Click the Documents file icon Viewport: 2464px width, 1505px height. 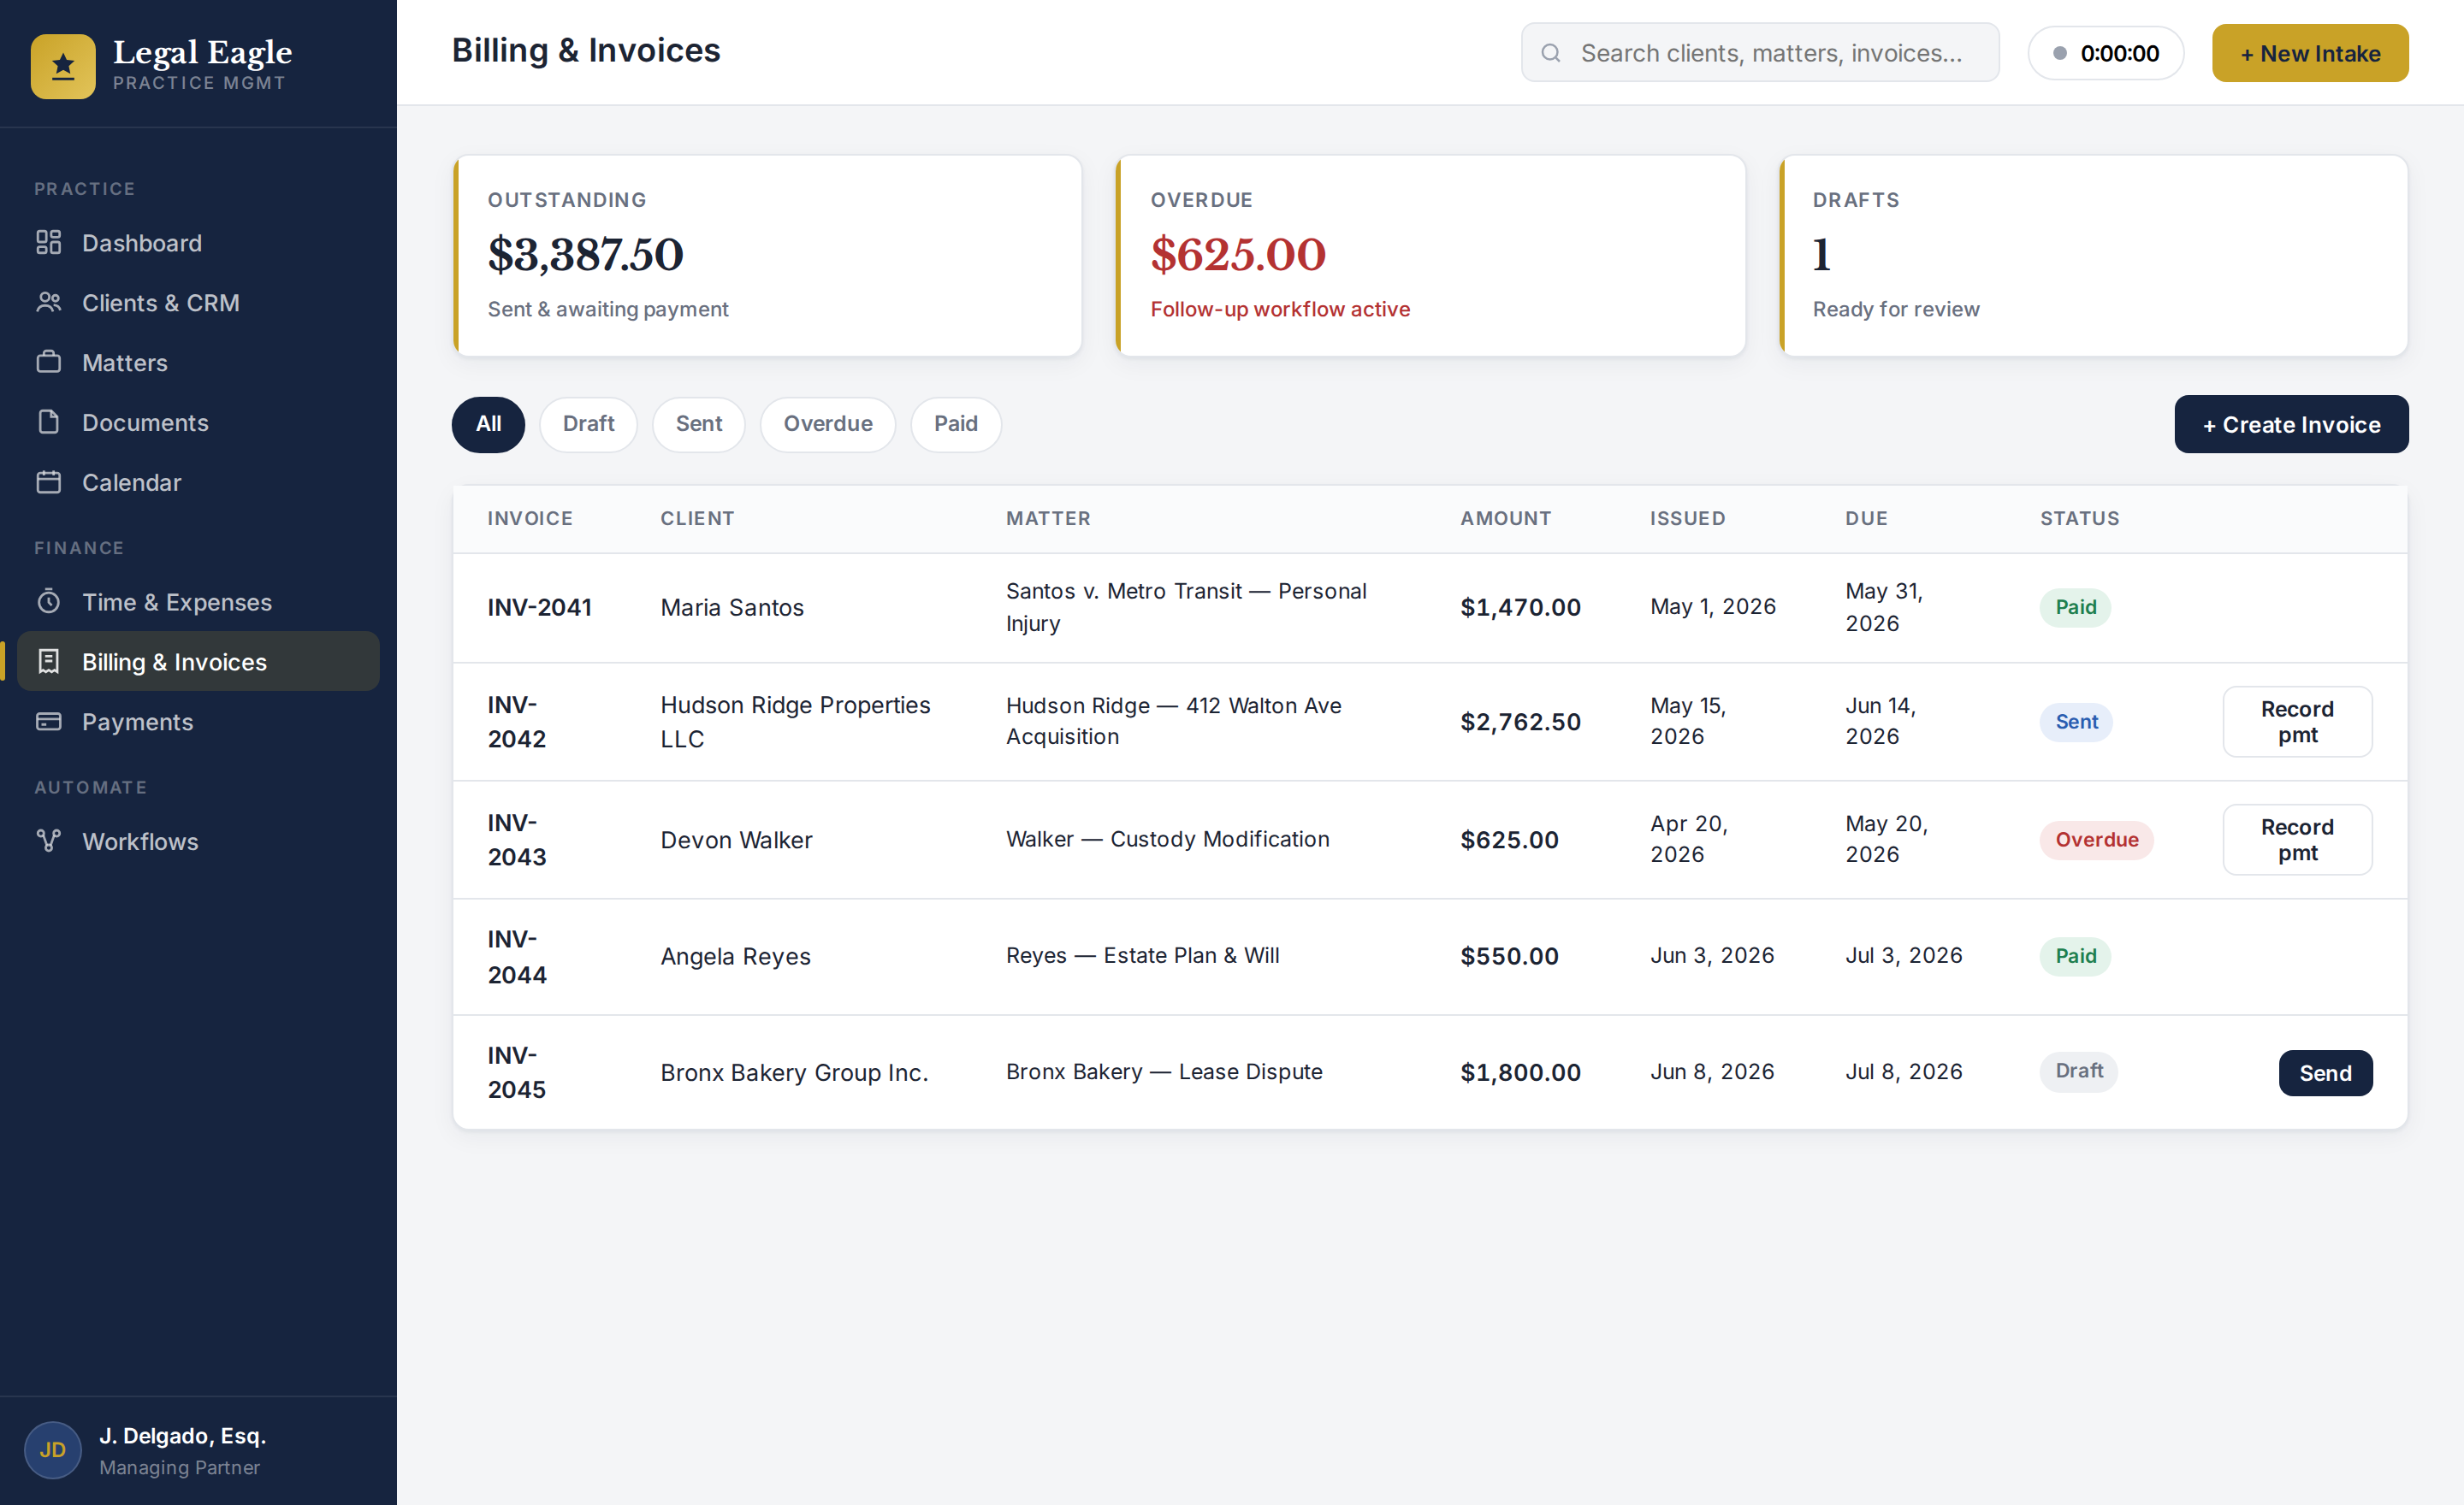(x=48, y=422)
